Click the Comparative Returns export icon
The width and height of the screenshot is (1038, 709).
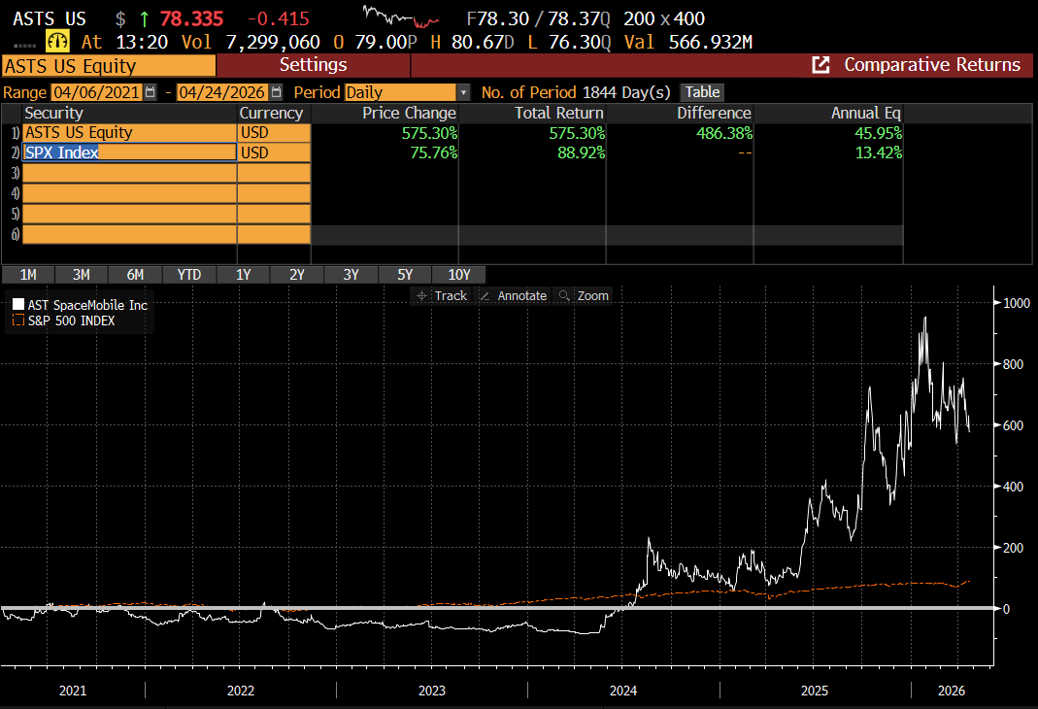820,65
